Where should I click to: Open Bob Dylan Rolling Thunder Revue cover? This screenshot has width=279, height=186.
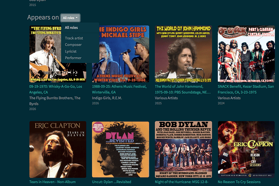pos(183,149)
